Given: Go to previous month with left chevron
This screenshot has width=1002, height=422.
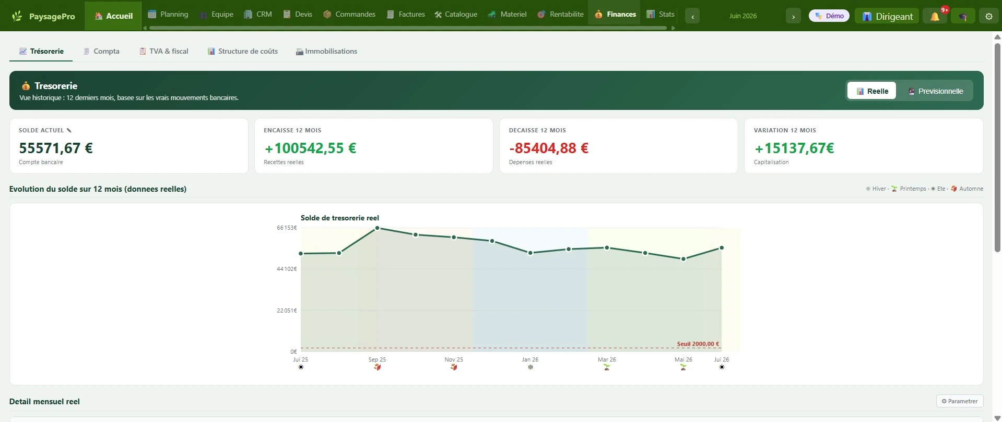Looking at the screenshot, I should (692, 16).
